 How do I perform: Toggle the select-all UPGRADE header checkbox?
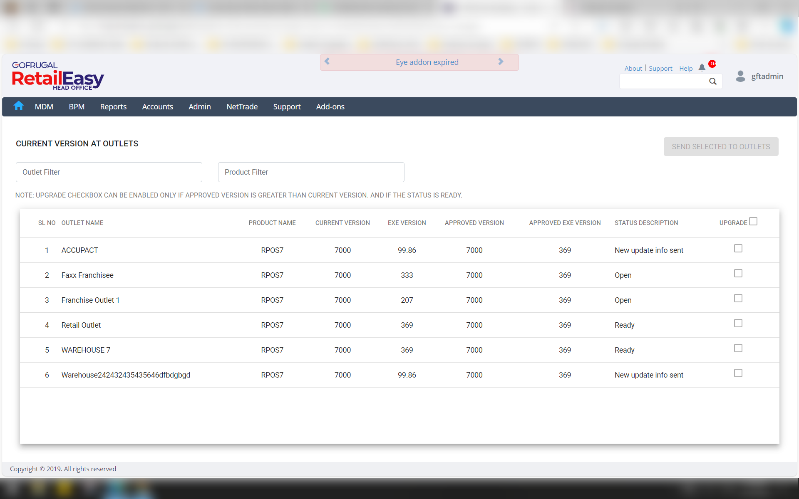tap(753, 221)
